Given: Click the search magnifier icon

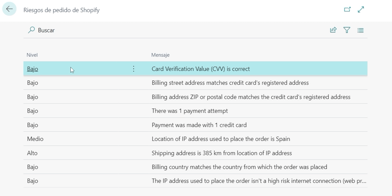Looking at the screenshot, I should (31, 30).
